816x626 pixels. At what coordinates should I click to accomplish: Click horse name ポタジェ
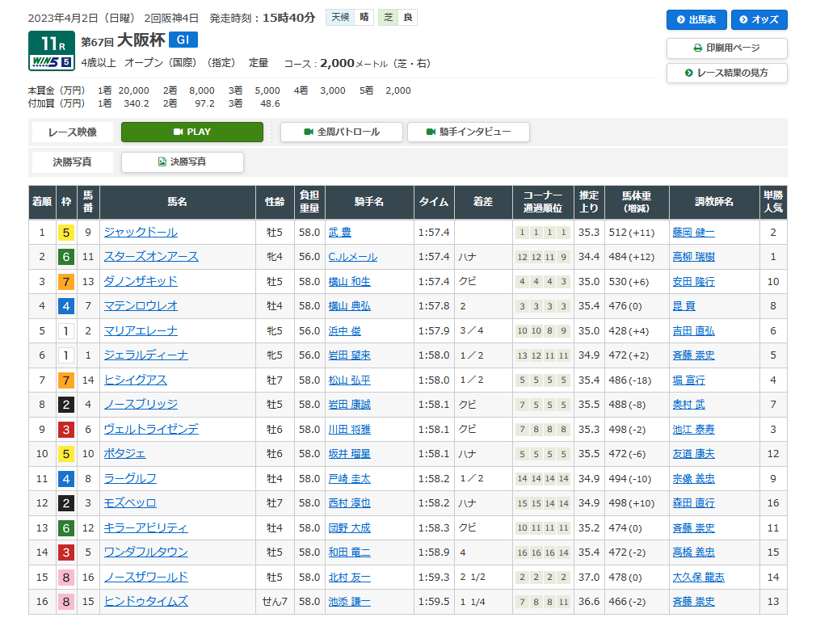click(124, 454)
